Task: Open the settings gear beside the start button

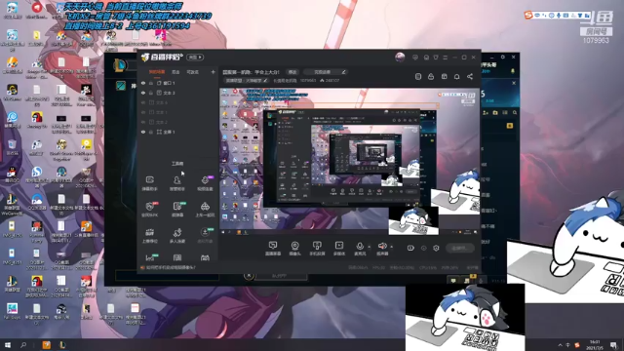Action: pyautogui.click(x=436, y=248)
